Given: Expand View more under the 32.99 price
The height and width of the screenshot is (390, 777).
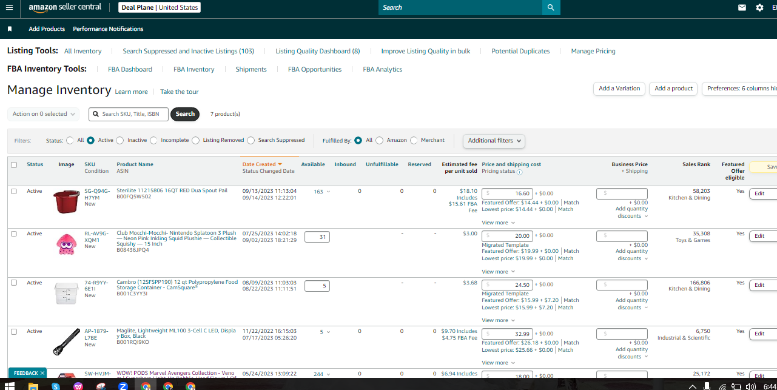Looking at the screenshot, I should click(498, 363).
